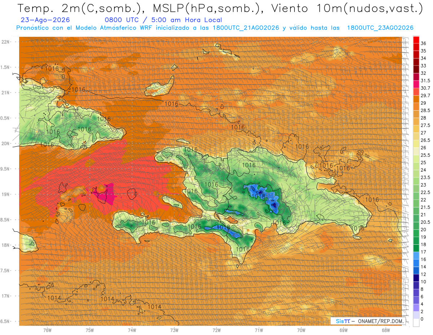Click the longitude axis label 71W
The width and height of the screenshot is (433, 335).
pos(259,330)
